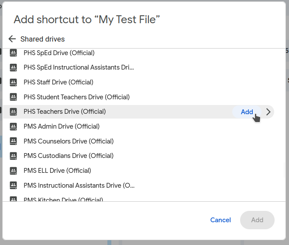This screenshot has height=245, width=289.
Task: Click the back arrow next to Shared drives
Action: tap(12, 39)
